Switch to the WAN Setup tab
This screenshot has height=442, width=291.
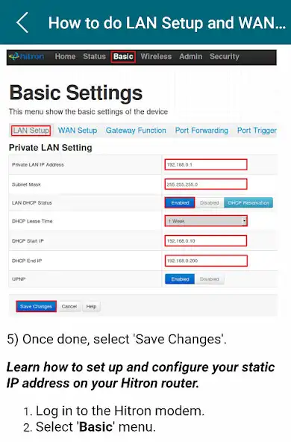point(78,131)
